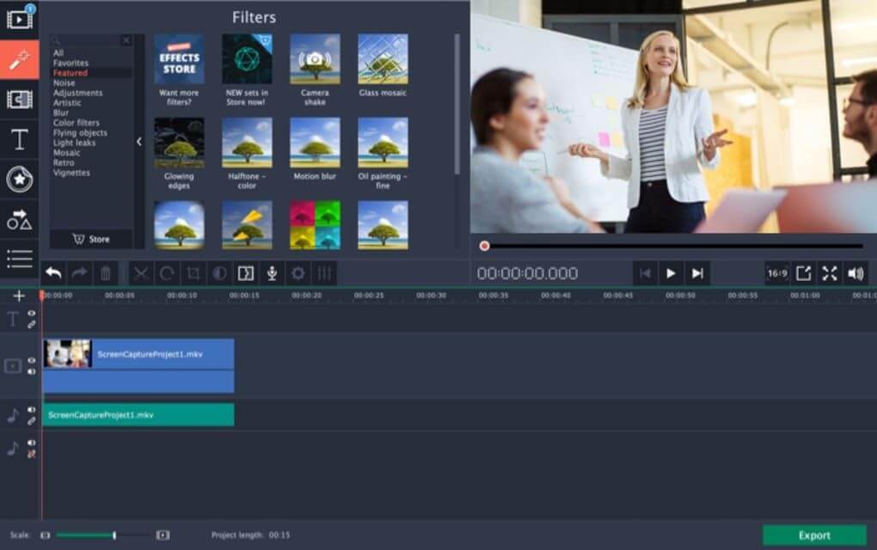Open the add track menu with the plus
This screenshot has height=550, width=877.
pyautogui.click(x=18, y=296)
